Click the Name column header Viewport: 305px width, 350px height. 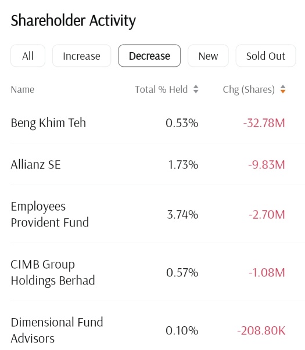[x=23, y=89]
